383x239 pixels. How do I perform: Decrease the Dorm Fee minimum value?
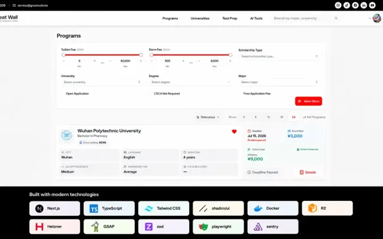pyautogui.click(x=151, y=61)
